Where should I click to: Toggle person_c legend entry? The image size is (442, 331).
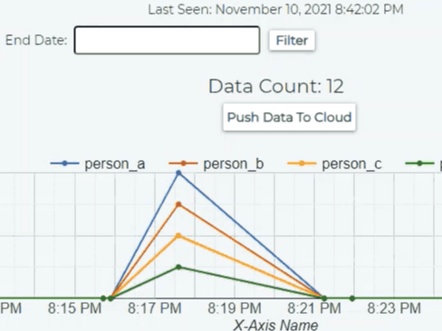point(334,164)
